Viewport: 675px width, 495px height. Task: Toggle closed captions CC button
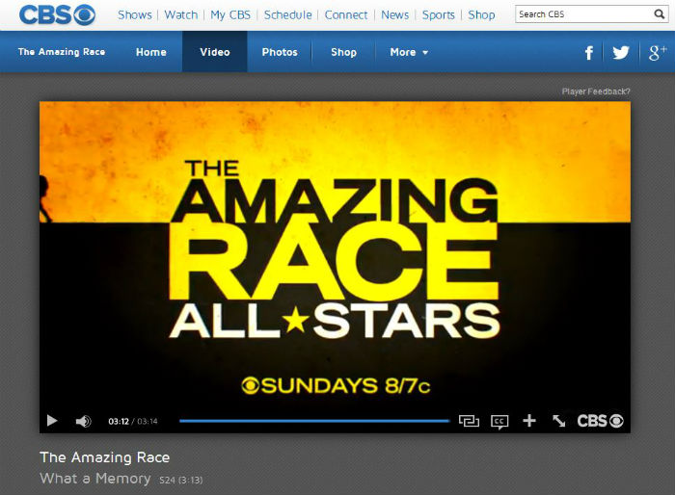(499, 421)
